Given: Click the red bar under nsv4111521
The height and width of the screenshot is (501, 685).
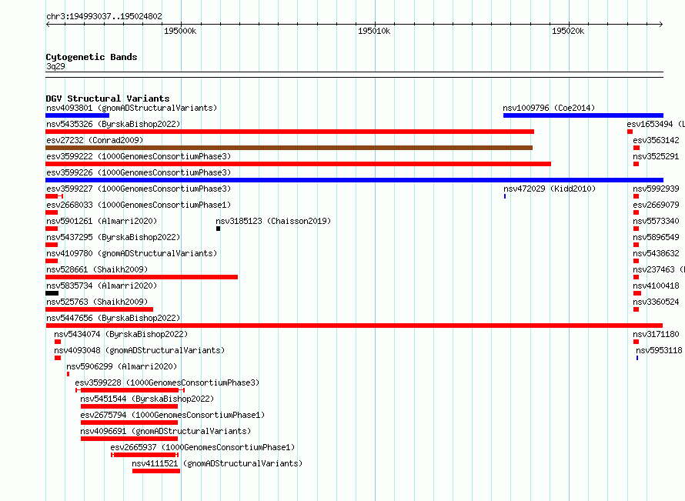Looking at the screenshot, I should coord(156,471).
